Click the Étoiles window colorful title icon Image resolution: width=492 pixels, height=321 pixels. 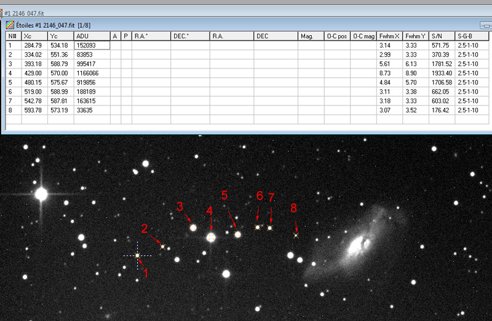click(10, 25)
